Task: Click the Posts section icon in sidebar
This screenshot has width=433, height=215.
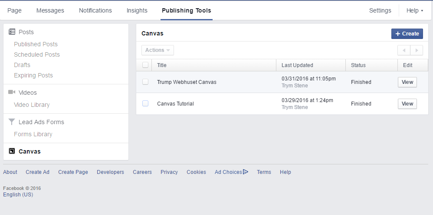Action: click(x=12, y=32)
